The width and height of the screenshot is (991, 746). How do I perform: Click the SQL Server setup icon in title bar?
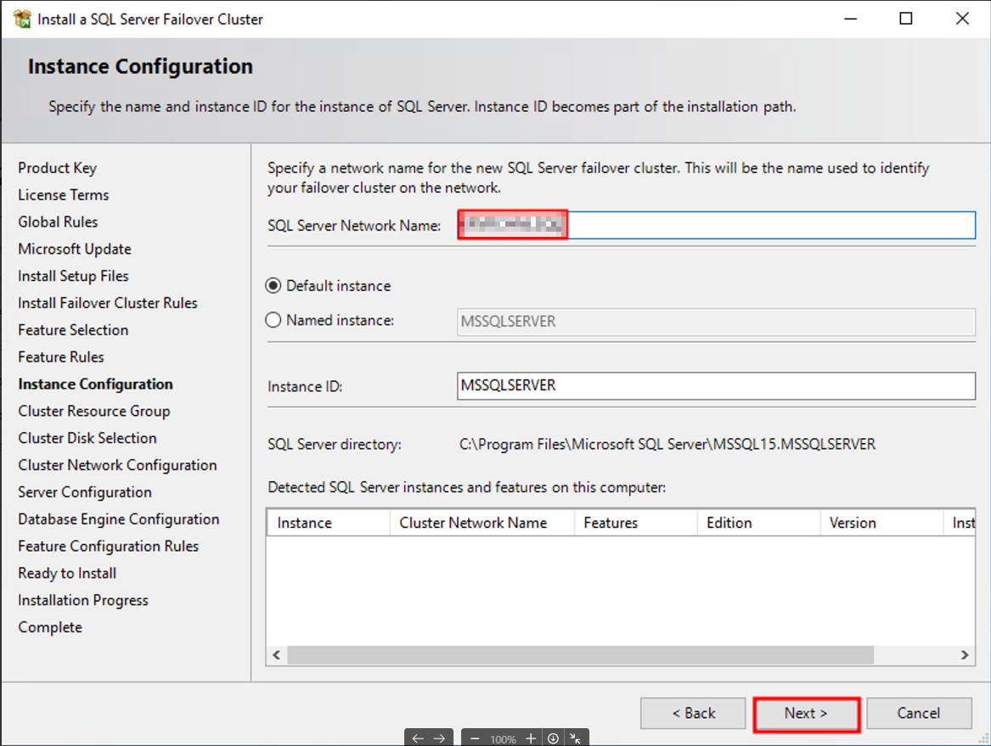point(21,19)
